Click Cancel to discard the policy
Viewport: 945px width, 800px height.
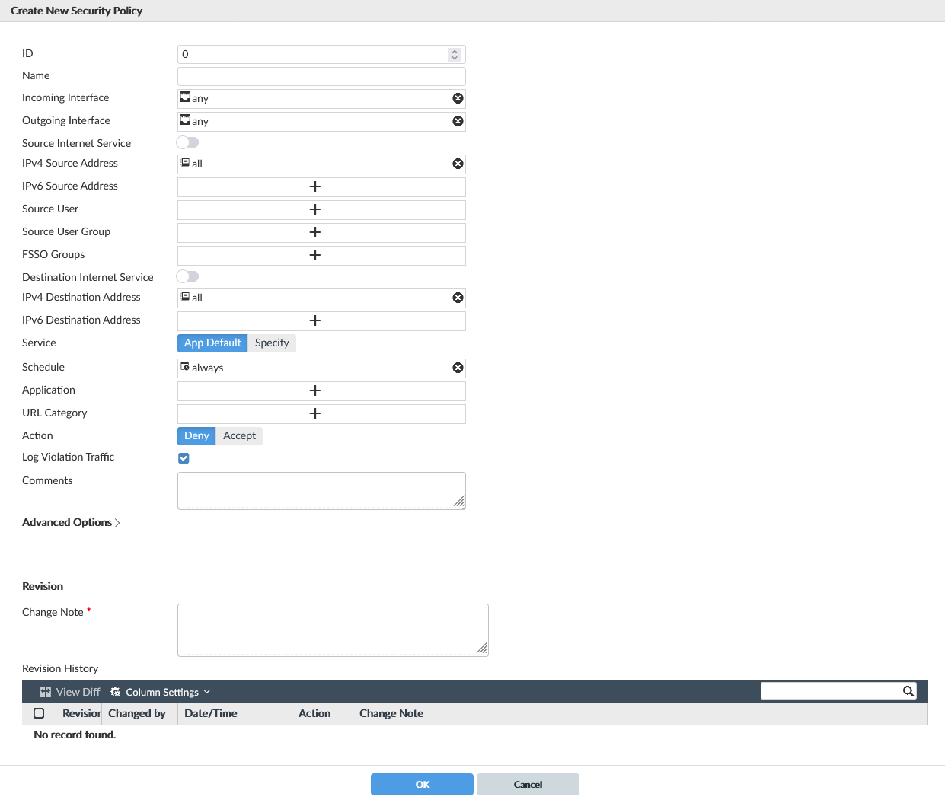528,784
